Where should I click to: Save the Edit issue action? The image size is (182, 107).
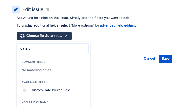(166, 59)
